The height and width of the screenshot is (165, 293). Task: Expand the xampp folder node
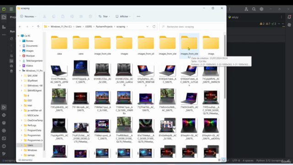pos(22,155)
